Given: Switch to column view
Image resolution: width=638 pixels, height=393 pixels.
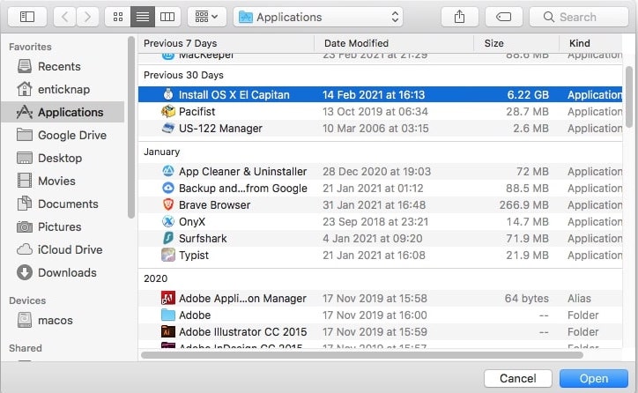Looking at the screenshot, I should click(167, 17).
